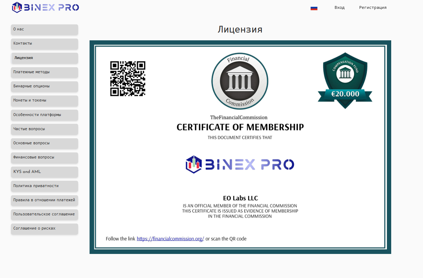Click the QR code on certificate
423x278 pixels.
(x=128, y=79)
